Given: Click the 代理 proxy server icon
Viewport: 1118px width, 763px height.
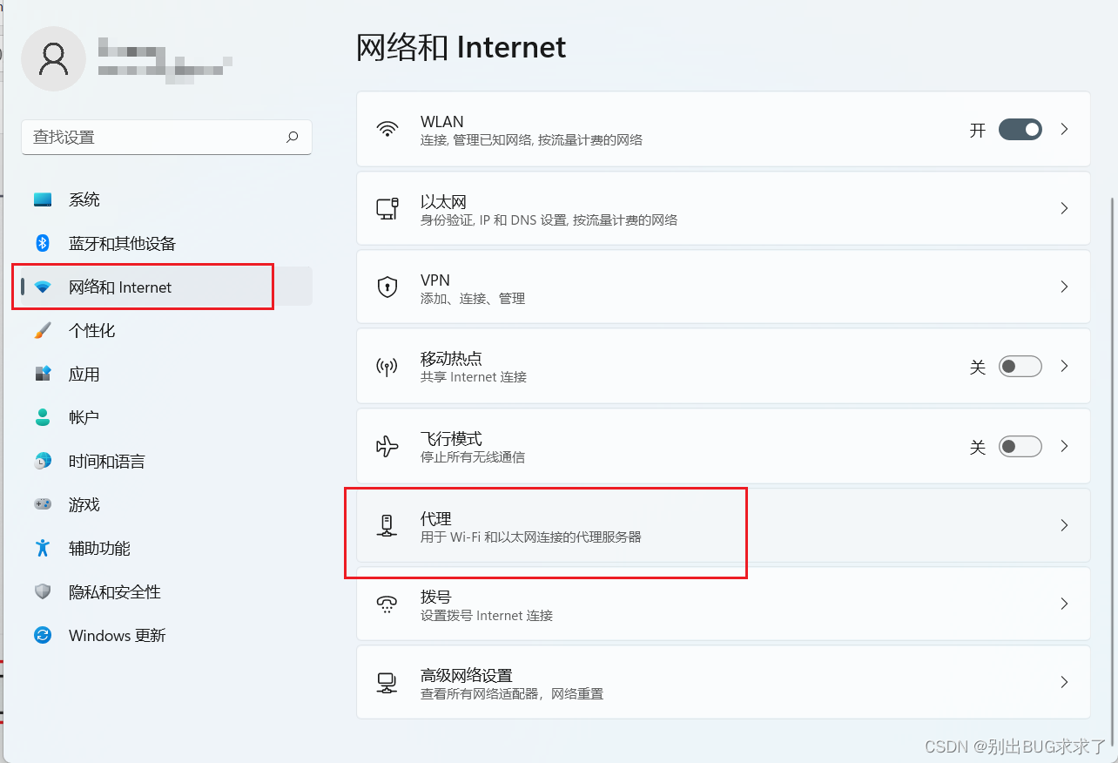Looking at the screenshot, I should coord(387,525).
